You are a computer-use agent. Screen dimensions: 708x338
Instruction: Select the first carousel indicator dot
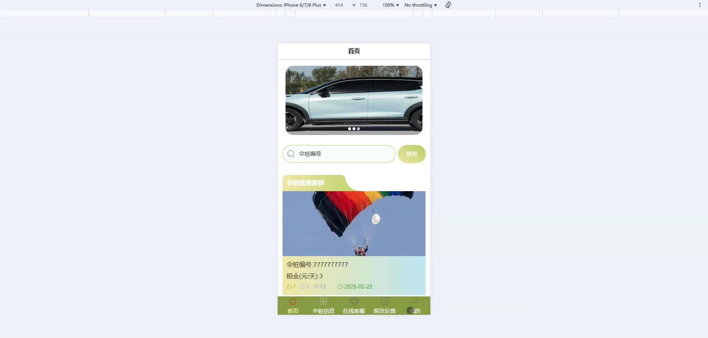point(350,129)
